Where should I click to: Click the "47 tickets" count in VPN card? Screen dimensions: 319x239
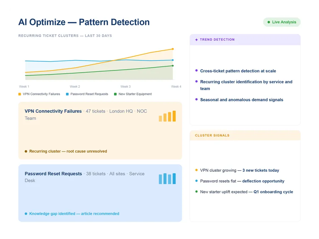click(x=95, y=111)
